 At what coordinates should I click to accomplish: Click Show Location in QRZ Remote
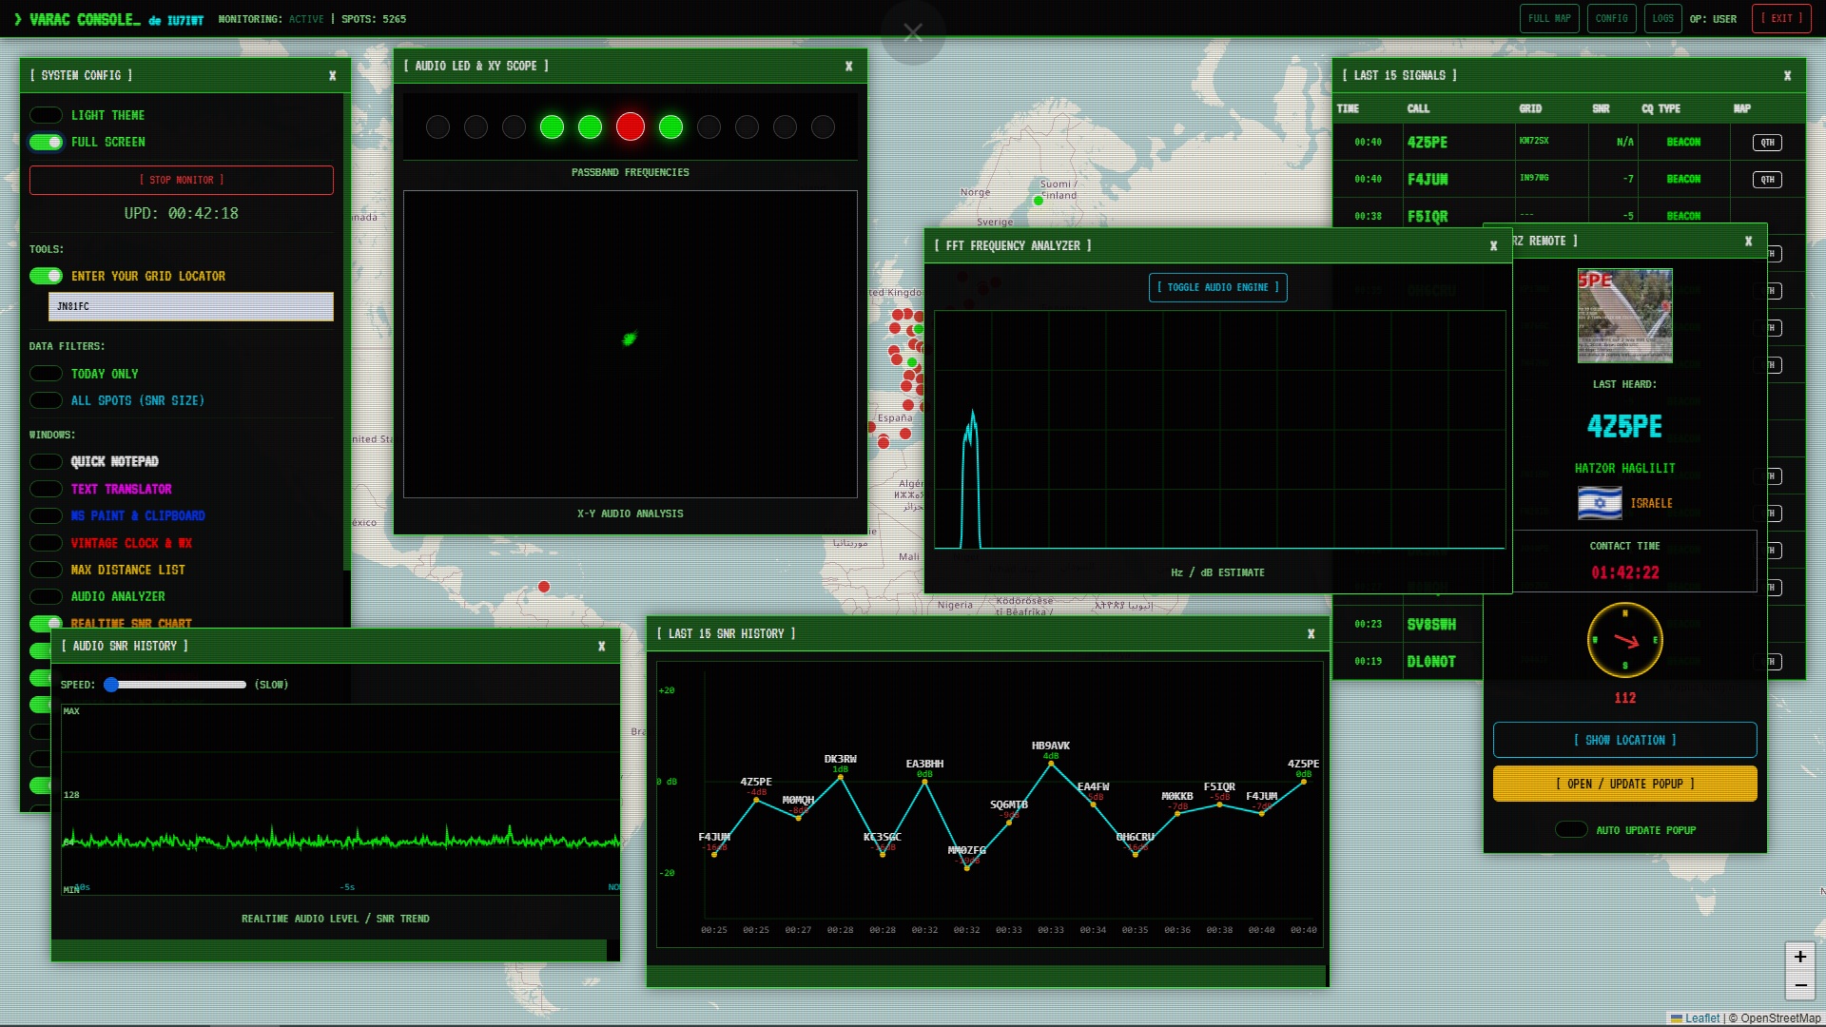pyautogui.click(x=1624, y=740)
